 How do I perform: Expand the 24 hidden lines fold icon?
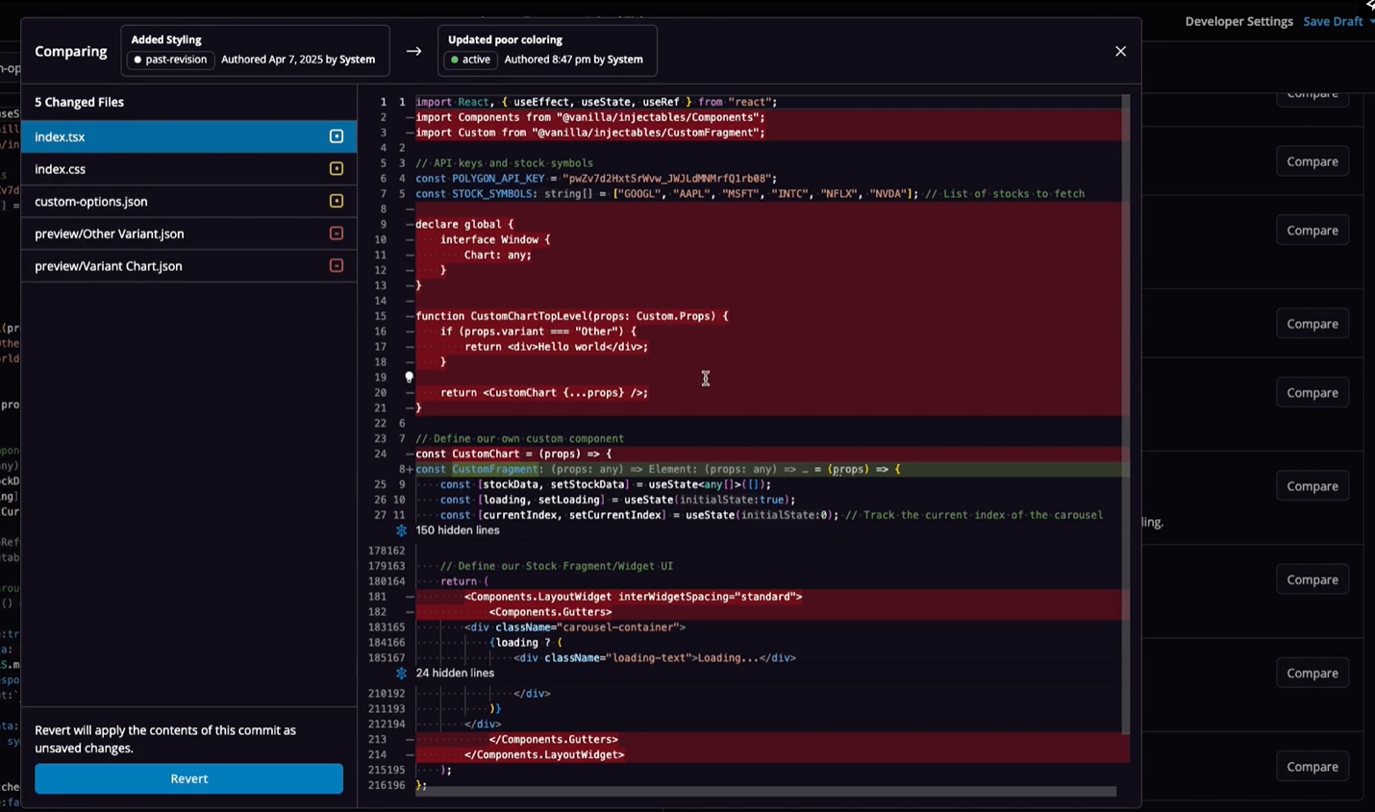click(401, 674)
